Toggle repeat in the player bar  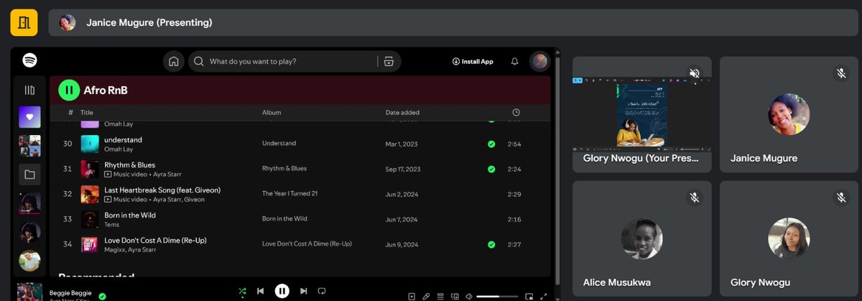click(x=322, y=291)
